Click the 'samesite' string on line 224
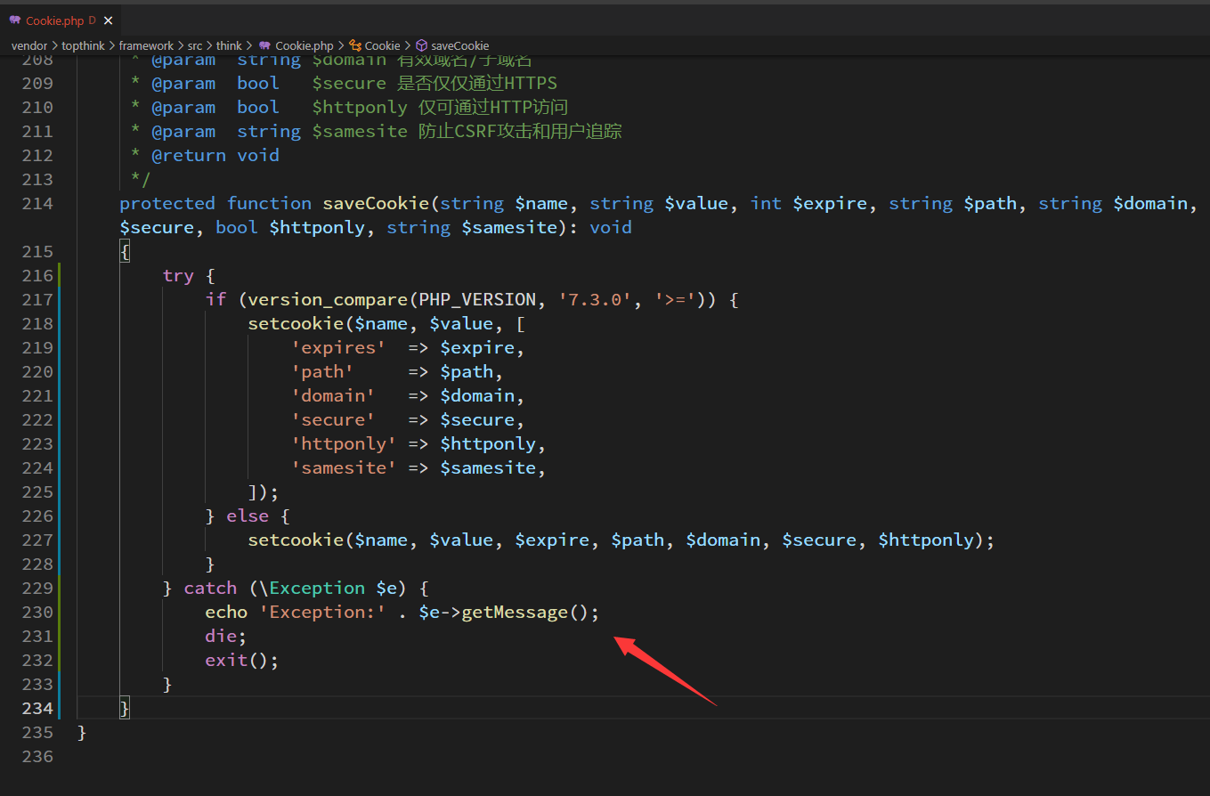The height and width of the screenshot is (796, 1210). point(344,467)
